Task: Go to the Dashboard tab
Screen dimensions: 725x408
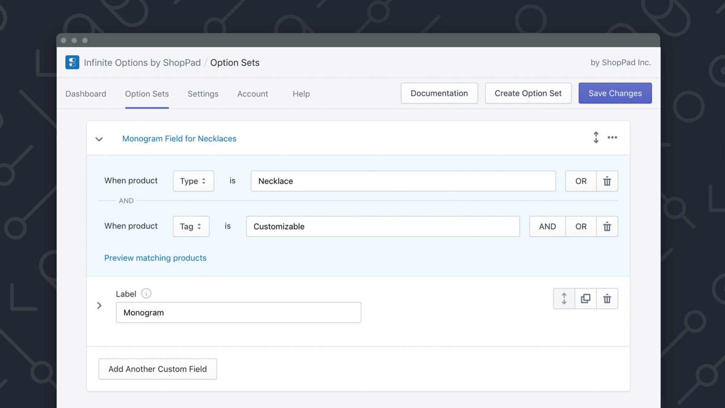Action: pyautogui.click(x=86, y=94)
